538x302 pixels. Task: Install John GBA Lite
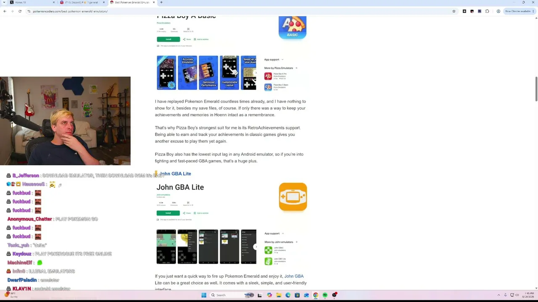pyautogui.click(x=168, y=213)
